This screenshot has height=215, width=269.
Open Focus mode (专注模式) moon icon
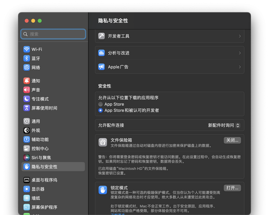26,99
